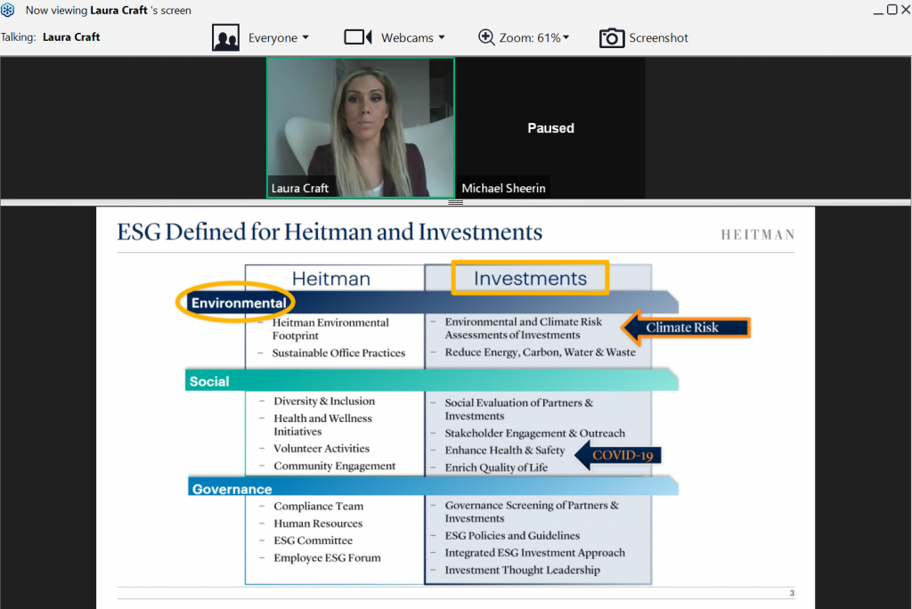The image size is (912, 609).
Task: Click the screenshot camera icon
Action: pyautogui.click(x=612, y=38)
